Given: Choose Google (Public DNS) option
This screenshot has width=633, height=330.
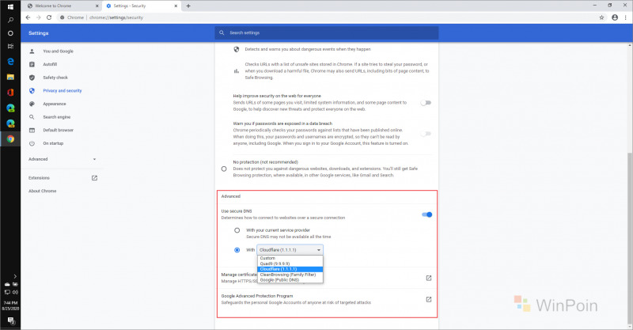Looking at the screenshot, I should click(x=290, y=279).
